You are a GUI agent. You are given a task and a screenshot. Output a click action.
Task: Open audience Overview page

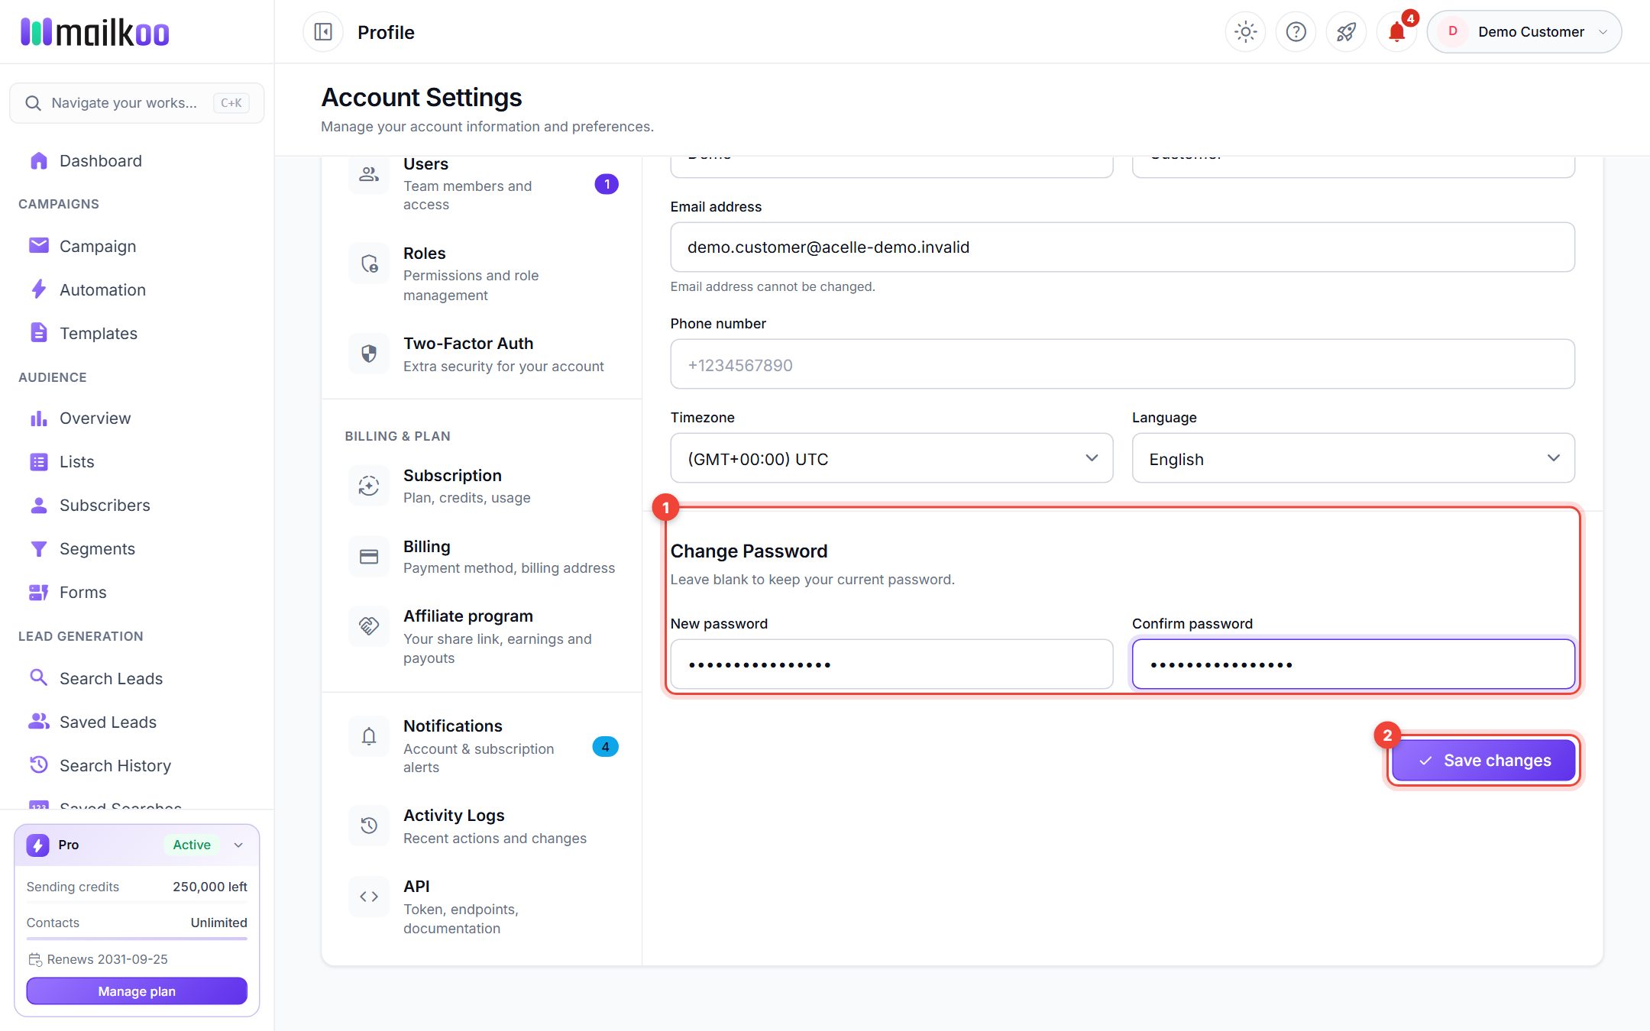click(x=137, y=419)
